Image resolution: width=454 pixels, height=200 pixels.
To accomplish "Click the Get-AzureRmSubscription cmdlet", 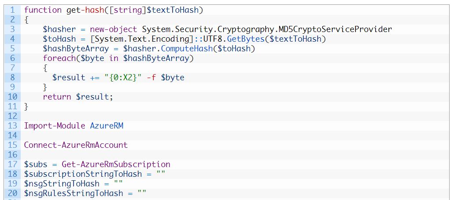I will pyautogui.click(x=116, y=164).
